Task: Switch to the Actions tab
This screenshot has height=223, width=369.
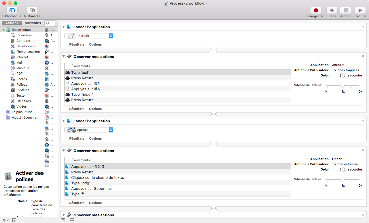Action: pos(12,23)
